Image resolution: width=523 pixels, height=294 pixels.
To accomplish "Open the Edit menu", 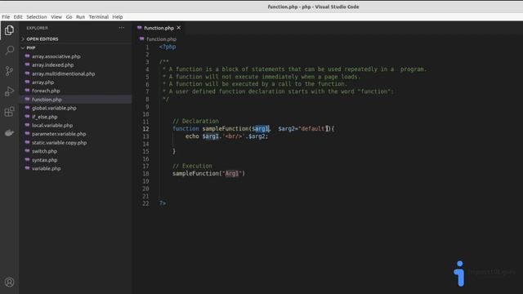I will pos(18,16).
